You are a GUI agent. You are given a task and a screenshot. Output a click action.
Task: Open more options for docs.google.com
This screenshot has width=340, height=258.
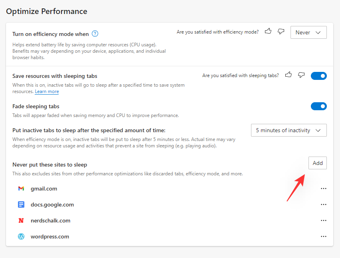324,204
